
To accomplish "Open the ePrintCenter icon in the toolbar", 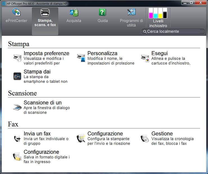I will click(x=16, y=13).
